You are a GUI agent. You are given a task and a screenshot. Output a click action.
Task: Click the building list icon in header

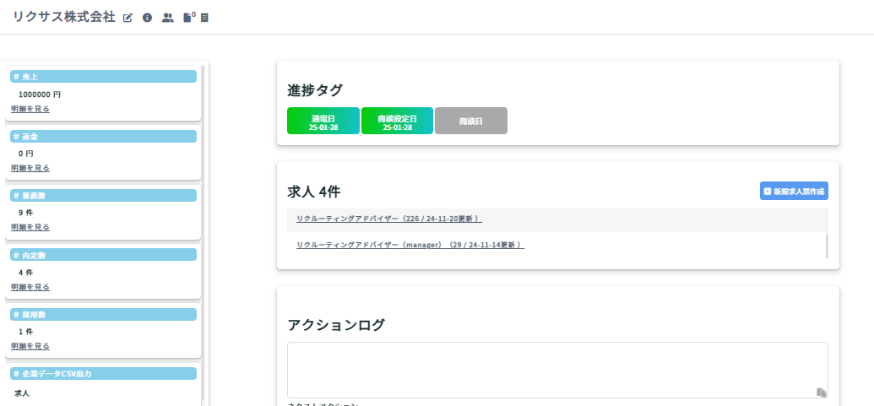click(204, 18)
